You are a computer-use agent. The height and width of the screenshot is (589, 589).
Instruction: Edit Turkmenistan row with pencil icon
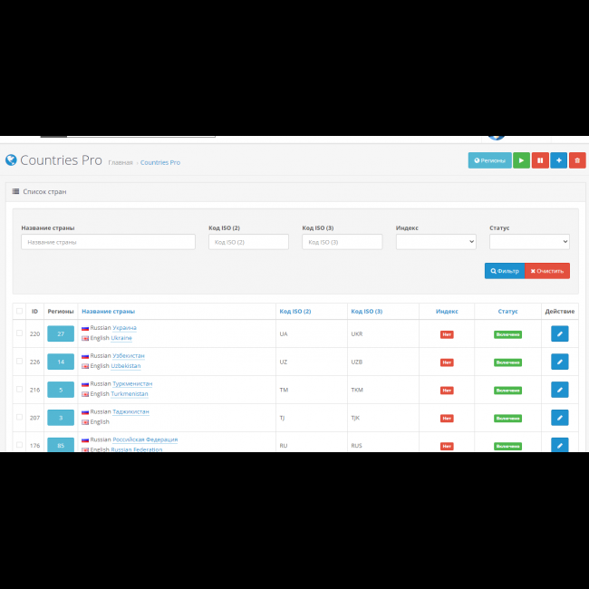(x=560, y=391)
